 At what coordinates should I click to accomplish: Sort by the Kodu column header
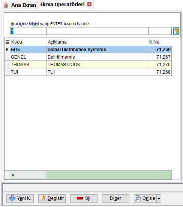point(28,42)
